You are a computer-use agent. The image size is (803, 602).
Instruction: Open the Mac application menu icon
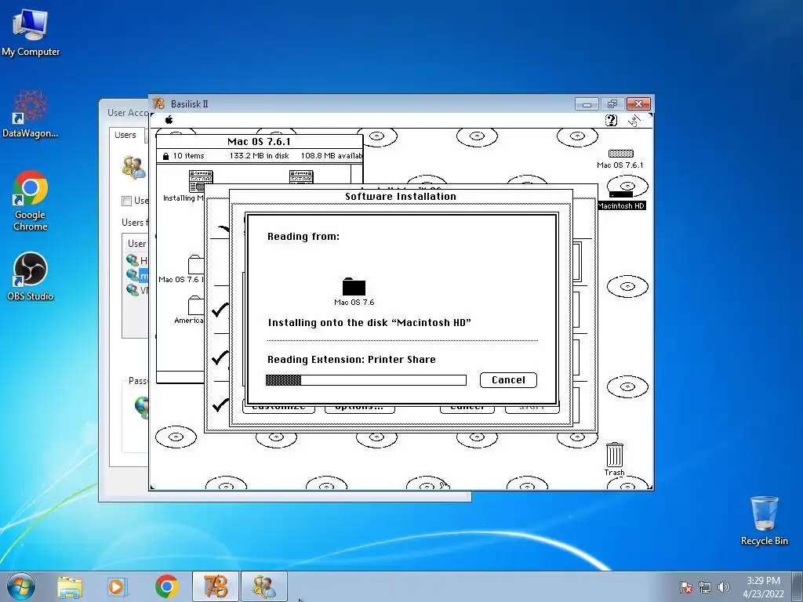634,121
